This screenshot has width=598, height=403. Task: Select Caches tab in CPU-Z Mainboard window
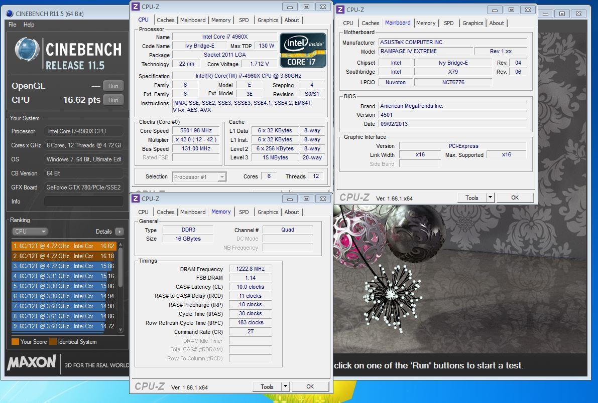371,23
